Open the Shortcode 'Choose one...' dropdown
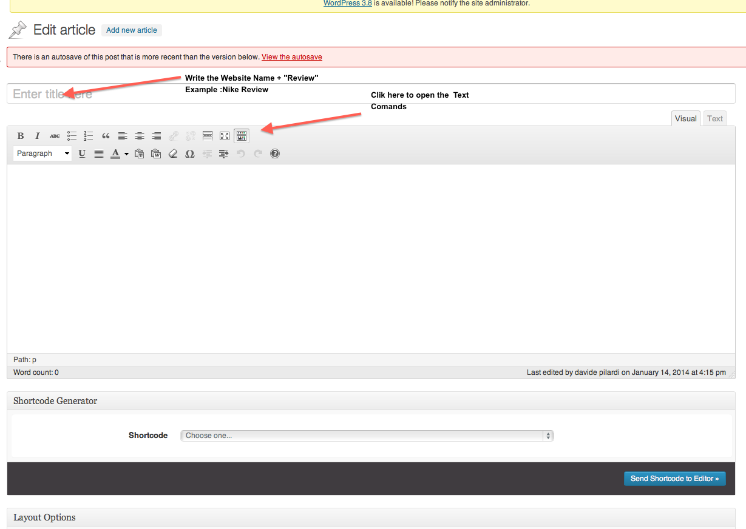This screenshot has width=746, height=529. (367, 436)
